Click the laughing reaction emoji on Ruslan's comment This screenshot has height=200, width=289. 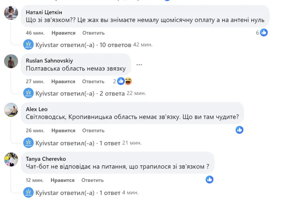(x=128, y=81)
